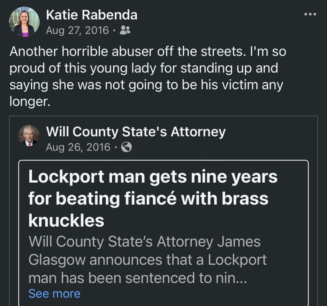Expand the article text with See more

(x=54, y=294)
